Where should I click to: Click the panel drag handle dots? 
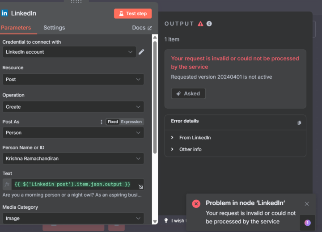(x=76, y=1)
